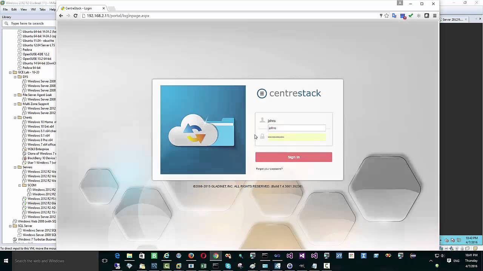Select BlackBerry 10 Device VM
Screen dimensions: 483x271
coord(42,158)
